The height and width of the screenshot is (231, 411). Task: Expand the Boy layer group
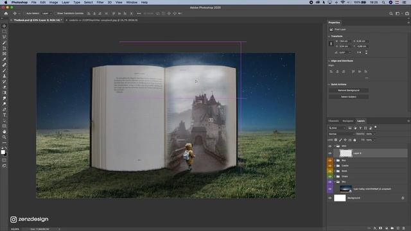point(335,160)
